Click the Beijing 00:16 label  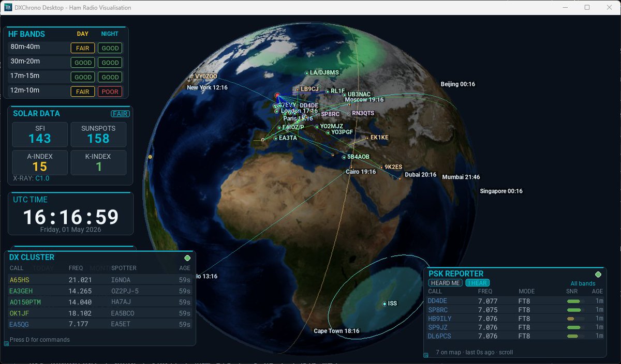[x=457, y=84]
